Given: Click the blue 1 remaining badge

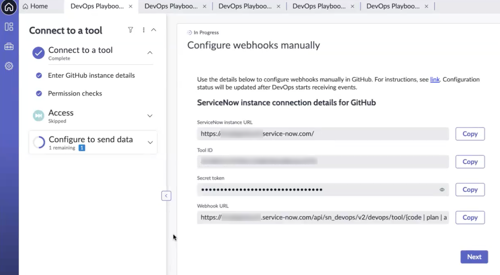Looking at the screenshot, I should (82, 148).
